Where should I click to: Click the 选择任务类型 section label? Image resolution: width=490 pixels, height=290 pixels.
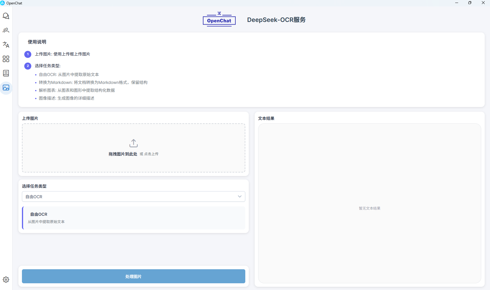(34, 186)
